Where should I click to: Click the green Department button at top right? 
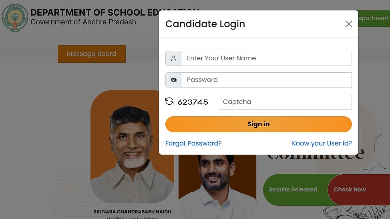point(374,18)
